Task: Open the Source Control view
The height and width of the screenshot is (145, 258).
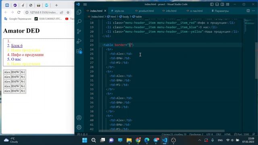Action: coord(79,31)
